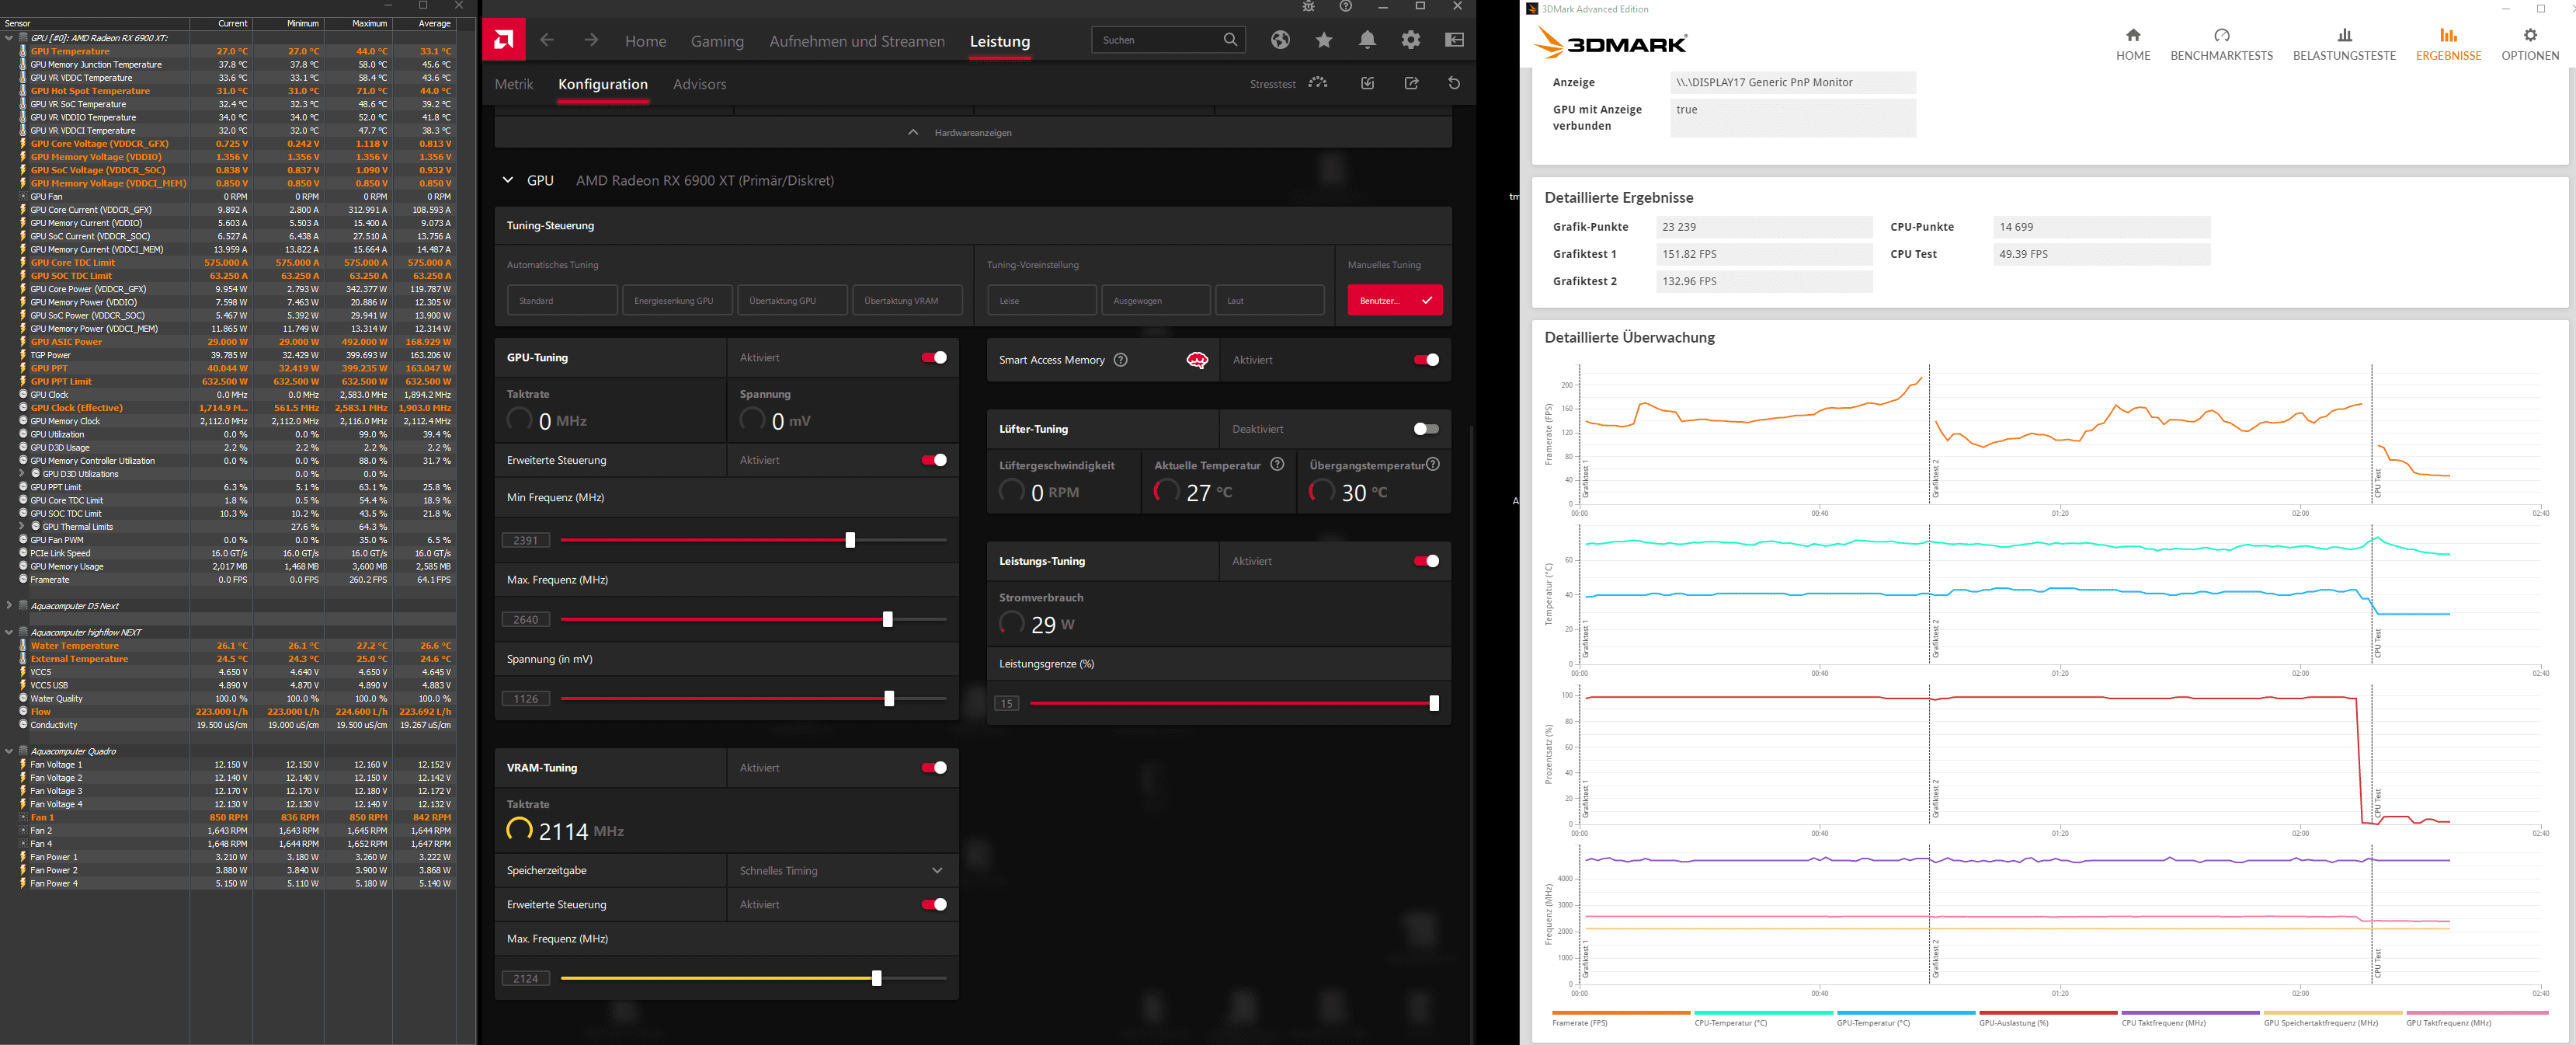Open 3DMark OPTIONEN gear icon

2531,35
